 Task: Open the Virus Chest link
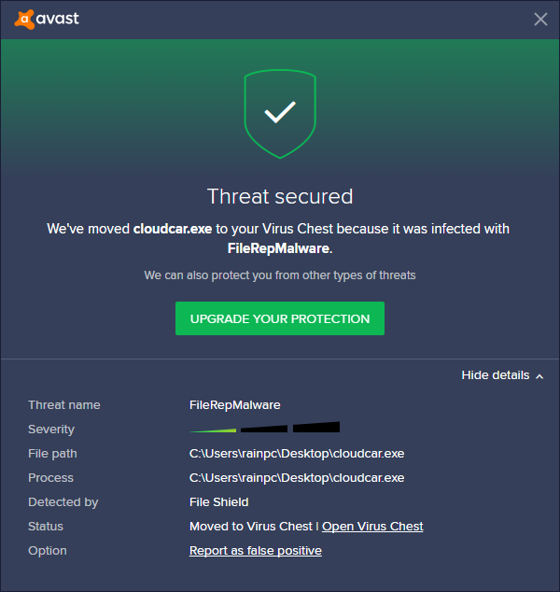tap(372, 527)
